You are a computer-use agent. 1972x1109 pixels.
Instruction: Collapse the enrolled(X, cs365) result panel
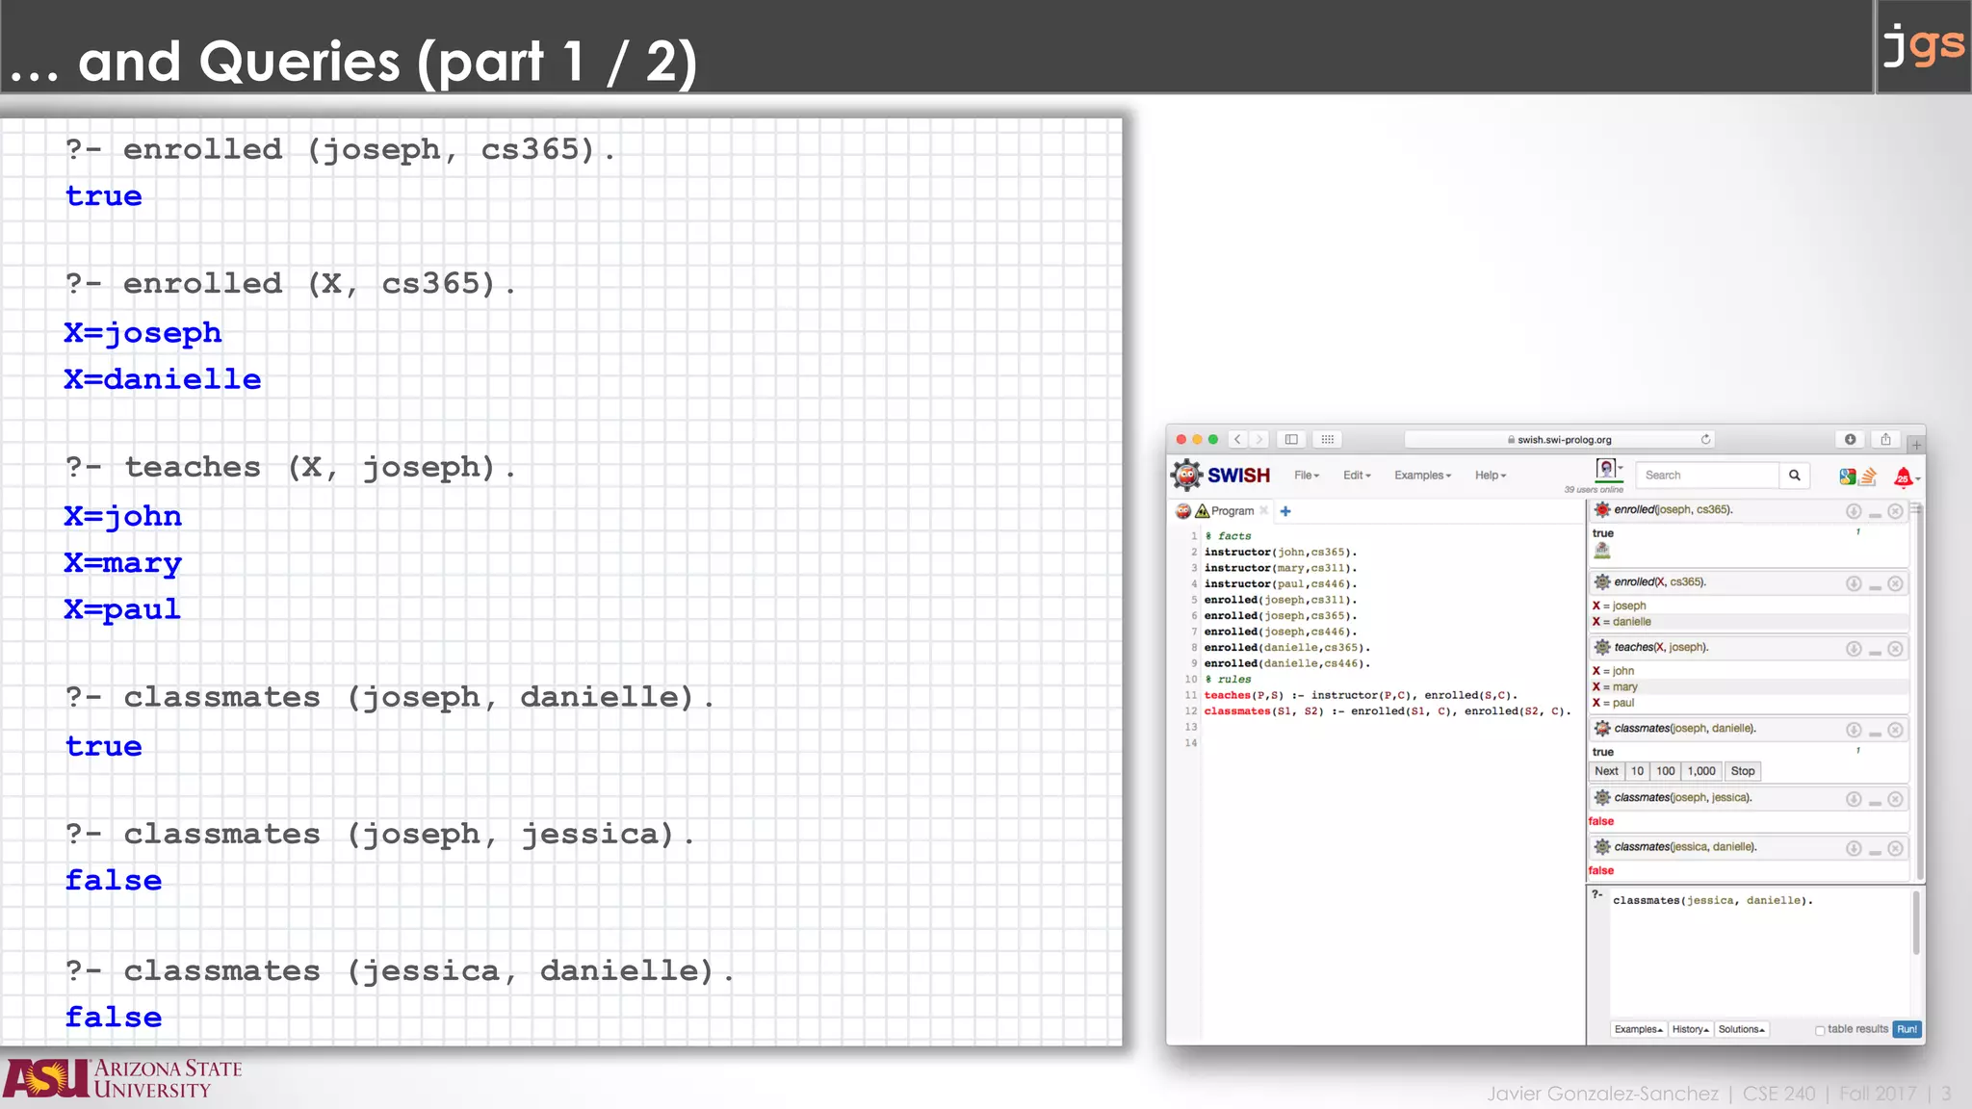point(1875,585)
